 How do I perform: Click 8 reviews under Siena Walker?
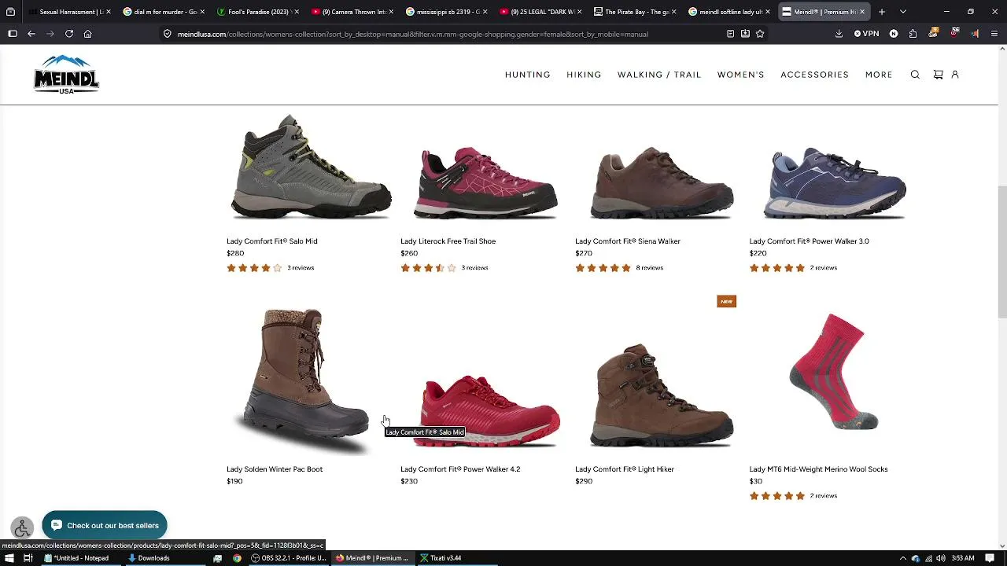(650, 268)
